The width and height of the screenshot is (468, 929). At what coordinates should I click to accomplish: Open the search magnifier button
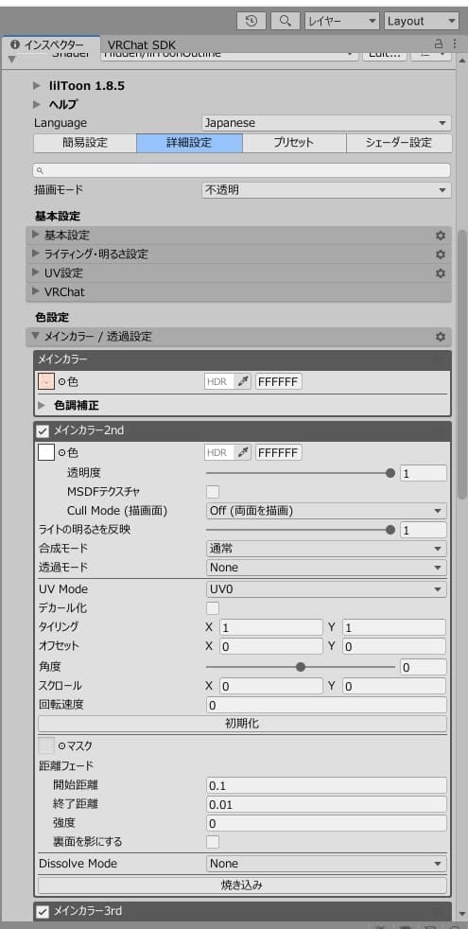click(285, 21)
